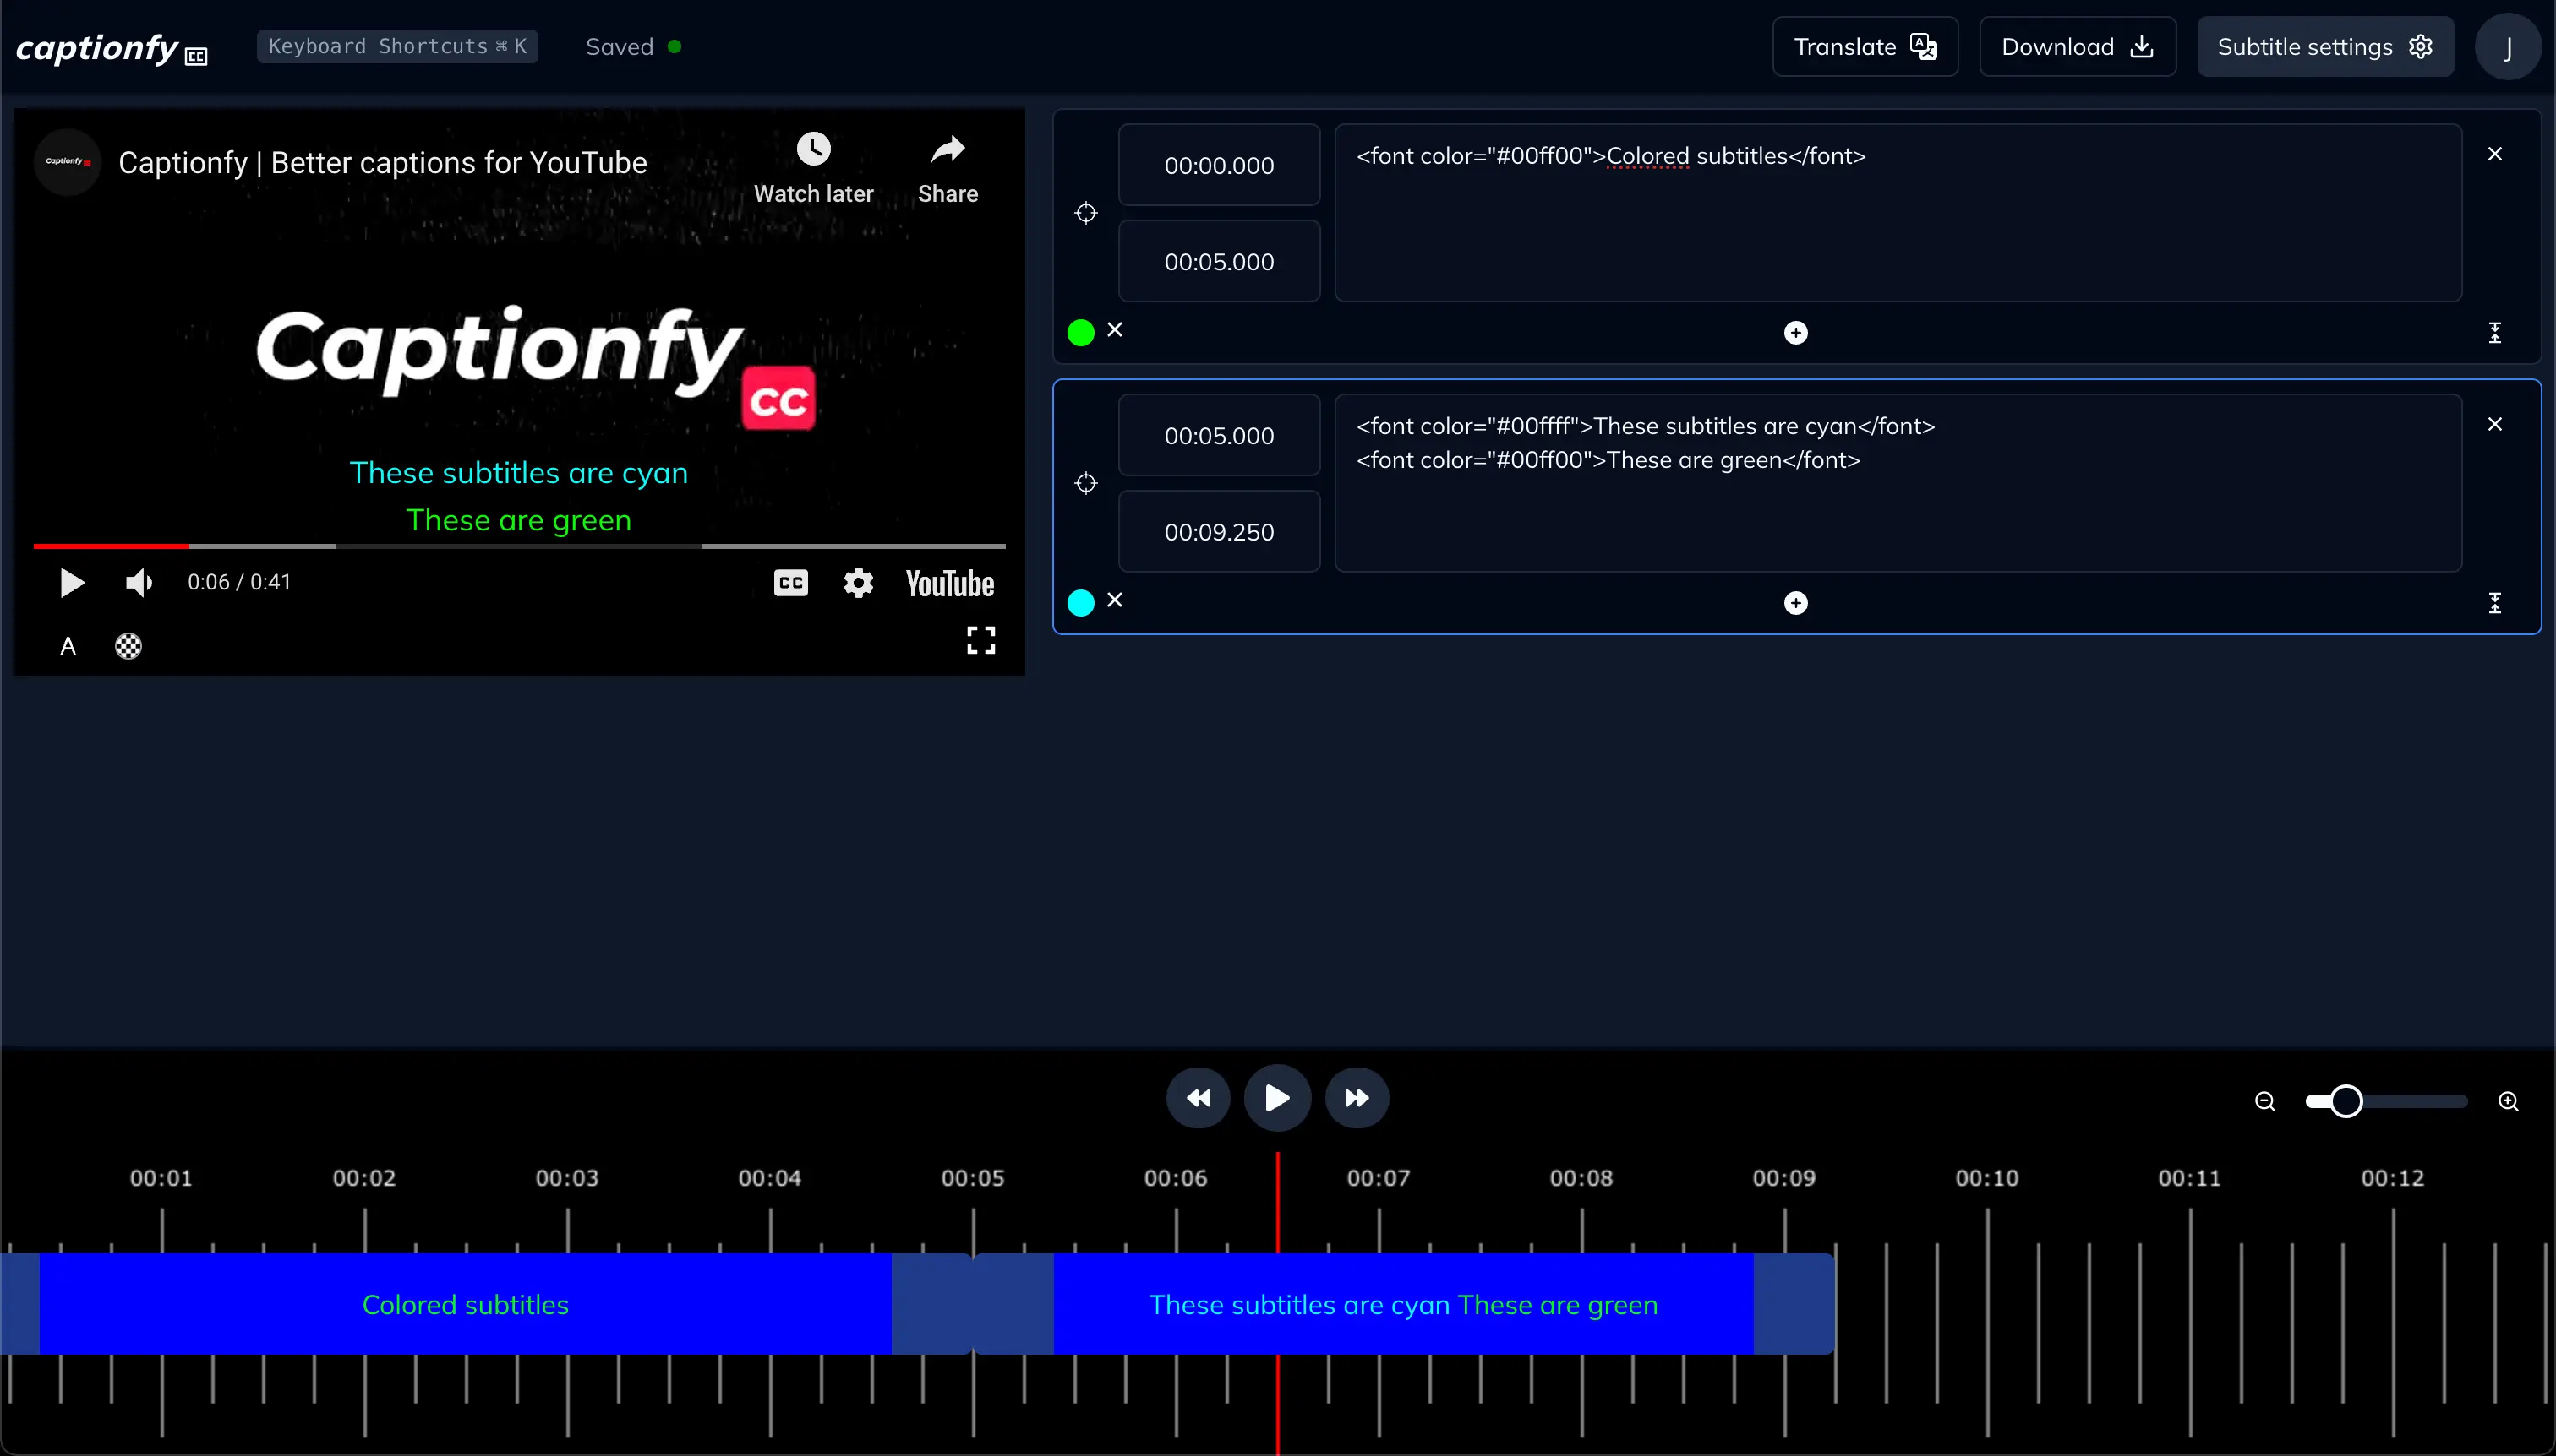Add a subtitle after the first block
Viewport: 2556px width, 1456px height.
[1795, 333]
